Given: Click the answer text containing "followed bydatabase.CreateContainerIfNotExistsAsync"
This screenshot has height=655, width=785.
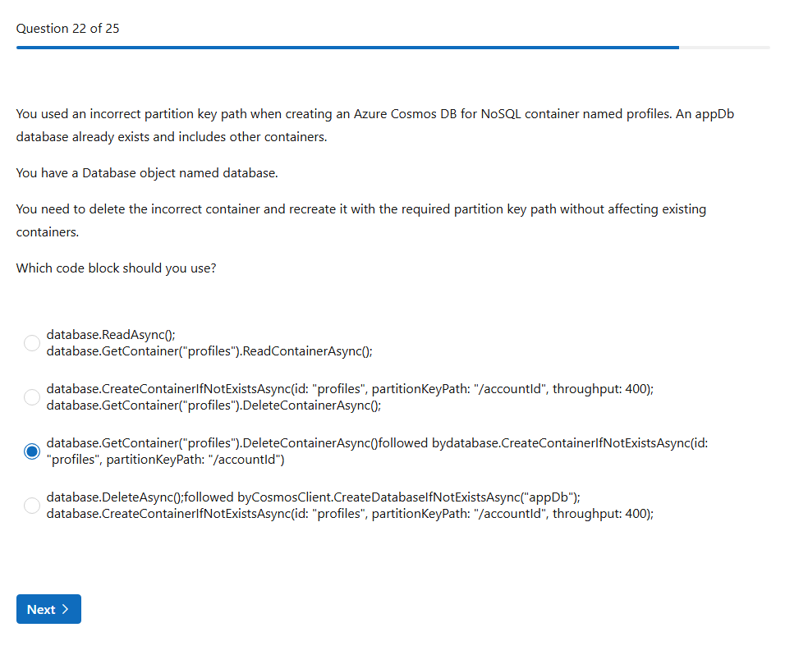Looking at the screenshot, I should tap(377, 443).
